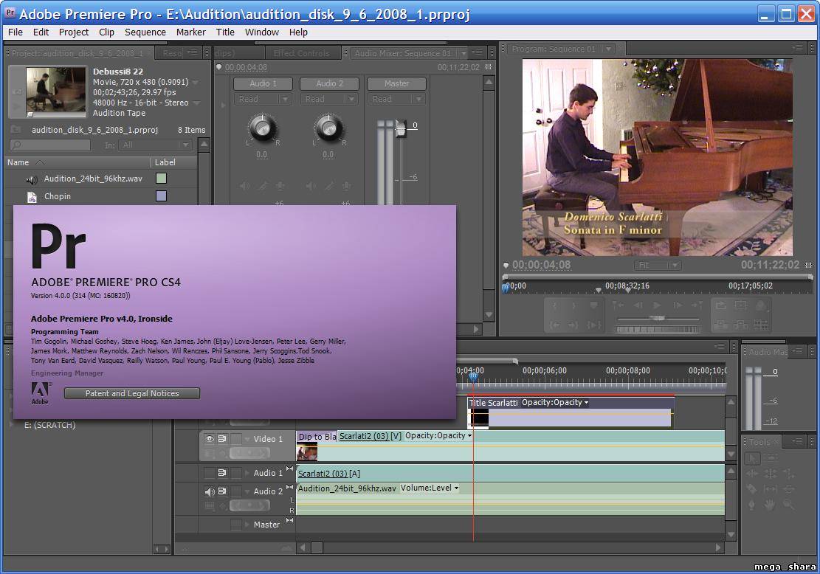Expand the Master track
Screen dimensions: 820x574
[247, 525]
